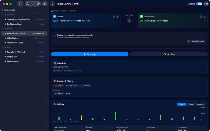Screen dimensions: 210x131
Task: Collapse the Studio group chevron
Action: (3, 29)
